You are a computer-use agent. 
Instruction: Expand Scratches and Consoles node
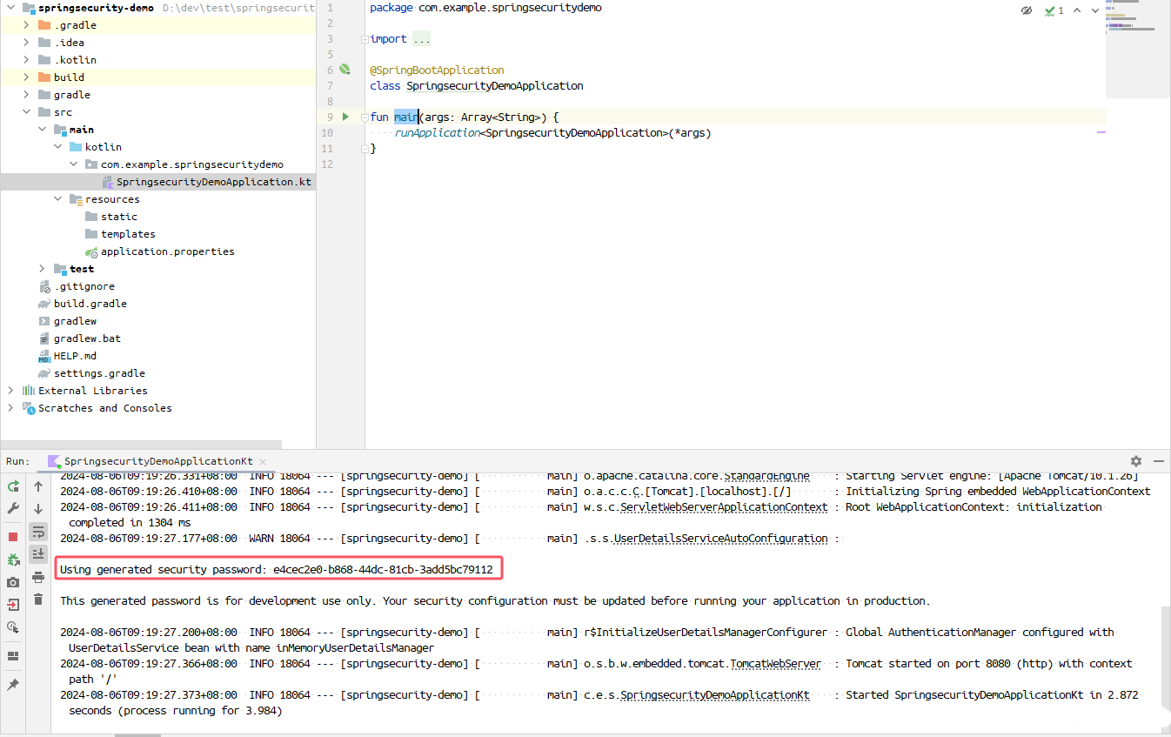click(10, 408)
